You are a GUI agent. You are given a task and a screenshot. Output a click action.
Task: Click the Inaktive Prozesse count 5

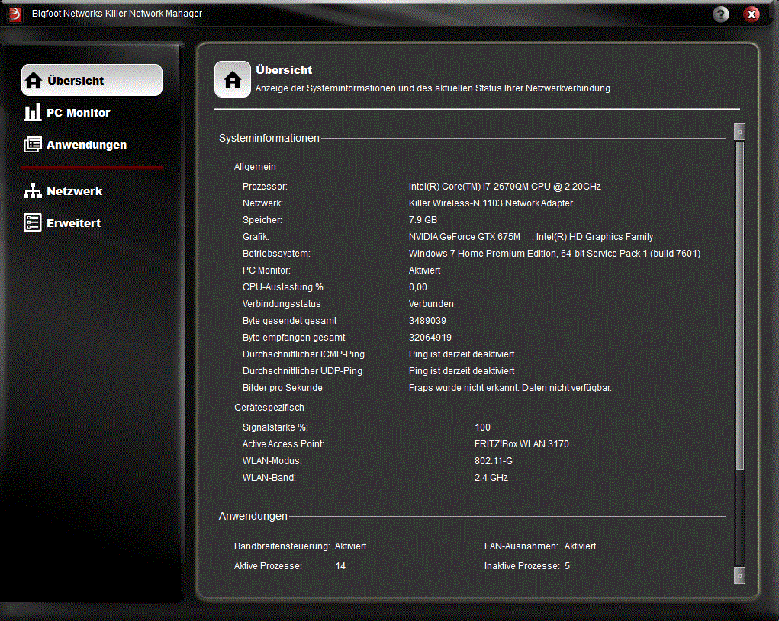567,566
